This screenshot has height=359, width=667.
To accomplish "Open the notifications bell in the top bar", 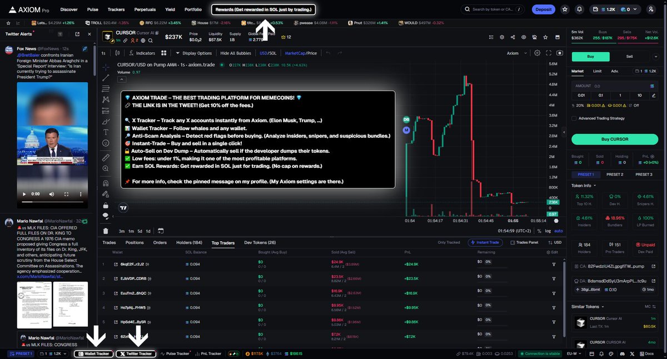I will click(580, 9).
